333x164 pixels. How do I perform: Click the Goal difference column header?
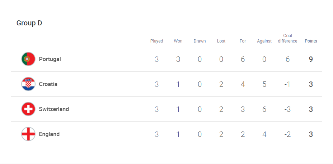pyautogui.click(x=287, y=38)
